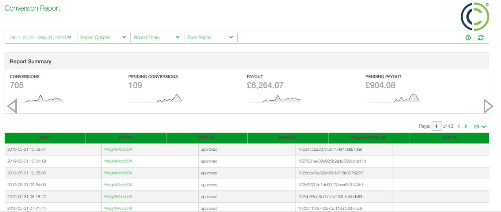Click the company logo at top right

475,16
